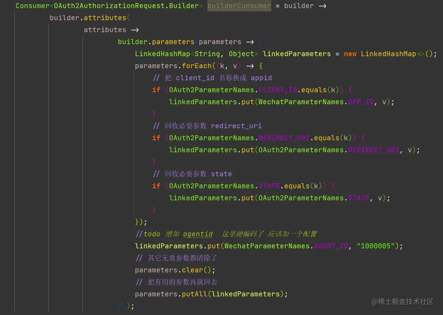
Task: Click CLIENT_ID constant in if condition
Action: click(x=278, y=90)
